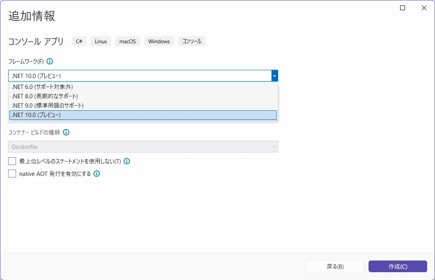The width and height of the screenshot is (435, 280).
Task: Click the info icon next to フレームワーク label
Action: [x=50, y=61]
